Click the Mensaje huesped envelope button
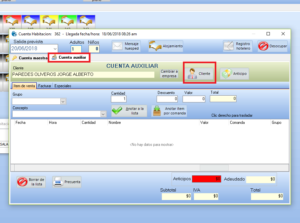Viewport: 300px width, 223px height. (x=126, y=46)
